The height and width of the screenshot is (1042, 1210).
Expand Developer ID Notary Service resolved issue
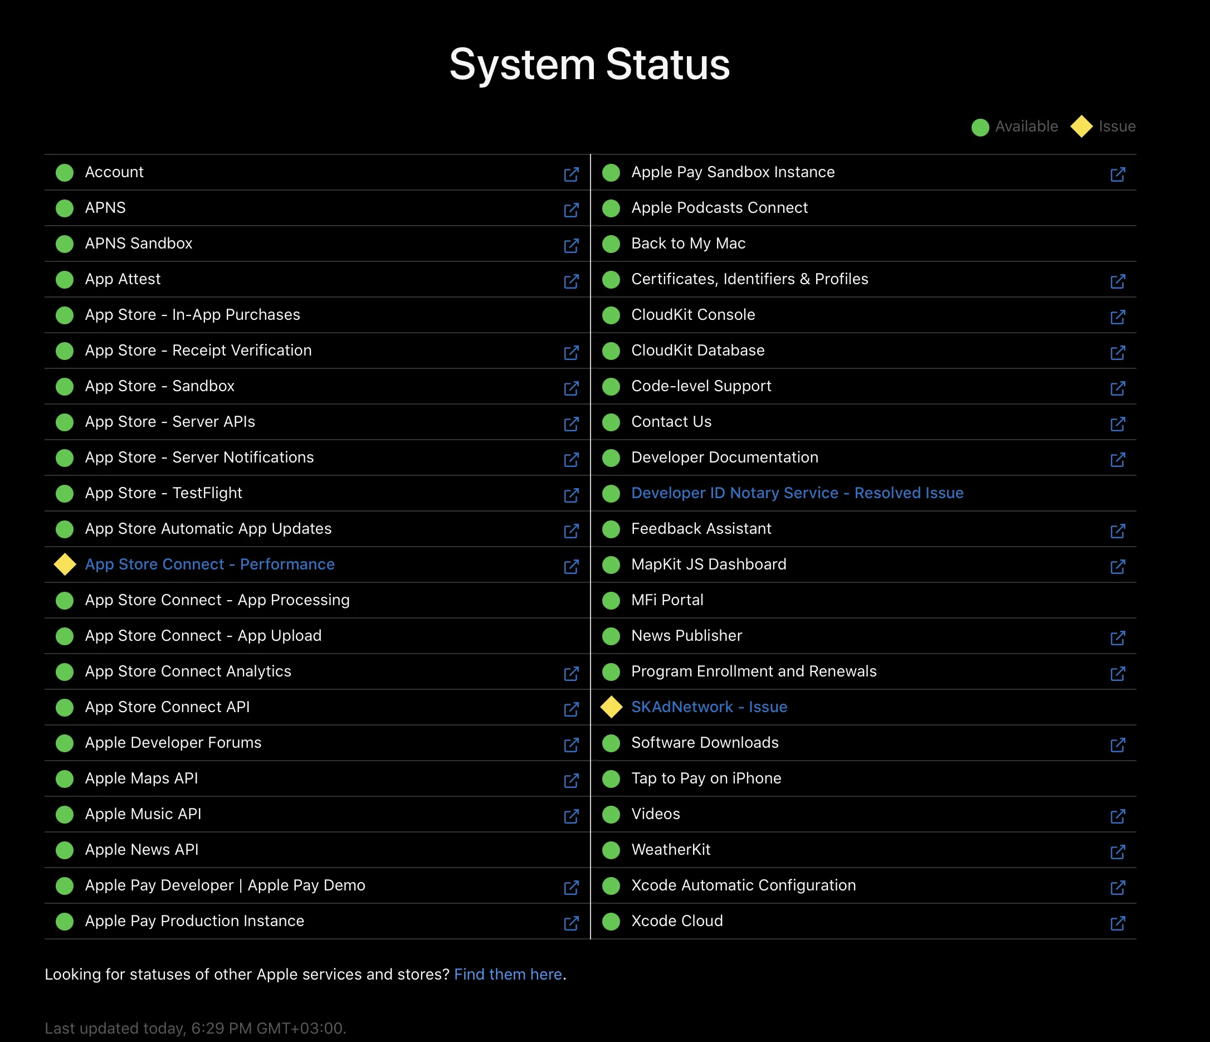797,493
